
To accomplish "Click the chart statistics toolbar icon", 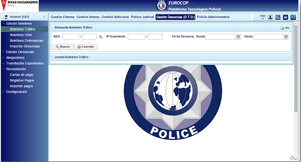I will pos(278,17).
